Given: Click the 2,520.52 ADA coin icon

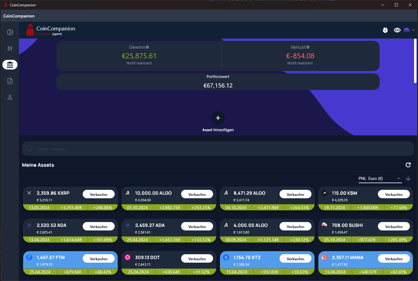Looking at the screenshot, I should 29,225.
